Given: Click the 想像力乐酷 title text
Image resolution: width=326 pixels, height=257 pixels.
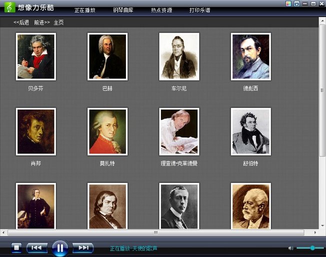Looking at the screenshot, I should click(x=36, y=7).
